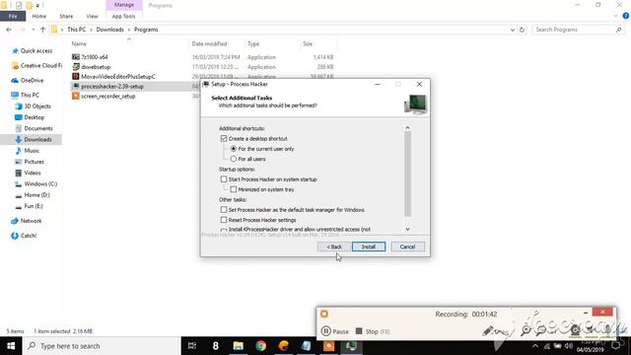Select the 7z1900-x64 file icon
The height and width of the screenshot is (355, 631).
(x=76, y=57)
